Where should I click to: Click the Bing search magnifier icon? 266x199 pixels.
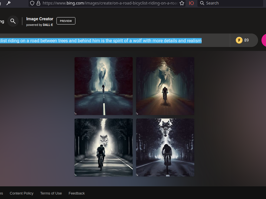pos(13,21)
